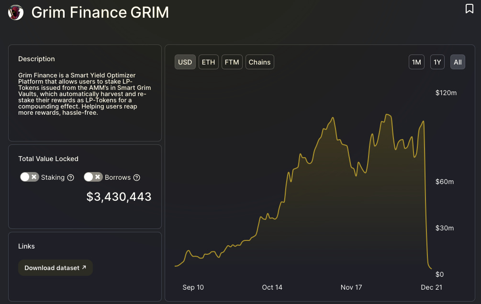Switch chart denomination to ETH
The height and width of the screenshot is (304, 481).
208,62
